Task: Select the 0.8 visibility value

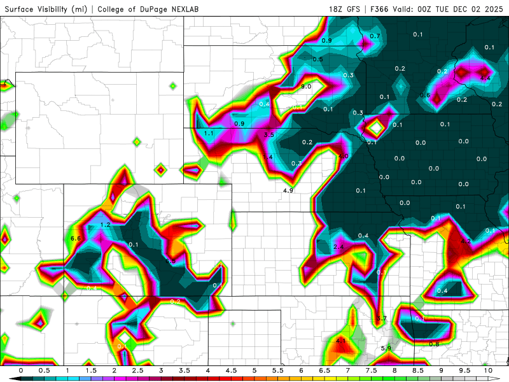Action: [434, 344]
